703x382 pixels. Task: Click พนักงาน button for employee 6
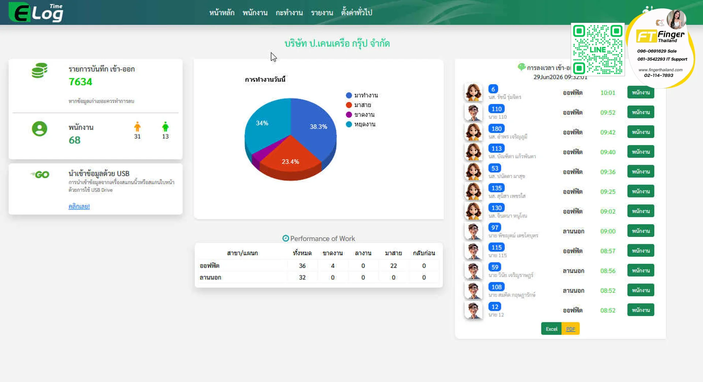pos(641,92)
